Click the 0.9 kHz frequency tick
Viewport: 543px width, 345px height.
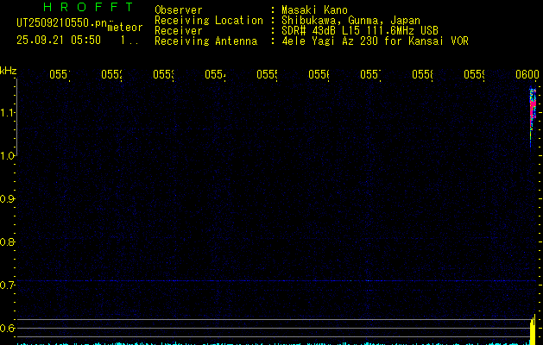pos(8,198)
